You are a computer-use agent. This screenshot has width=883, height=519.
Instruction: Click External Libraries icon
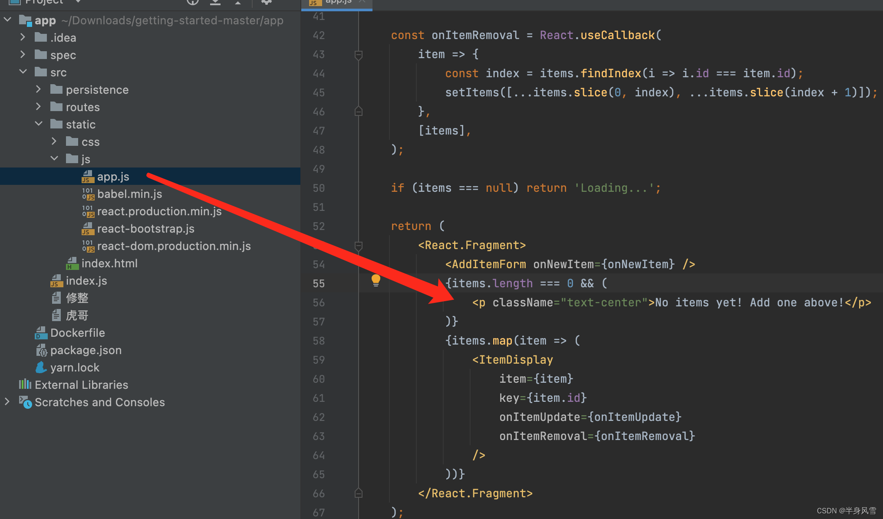25,384
